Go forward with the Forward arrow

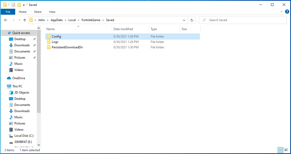point(13,20)
